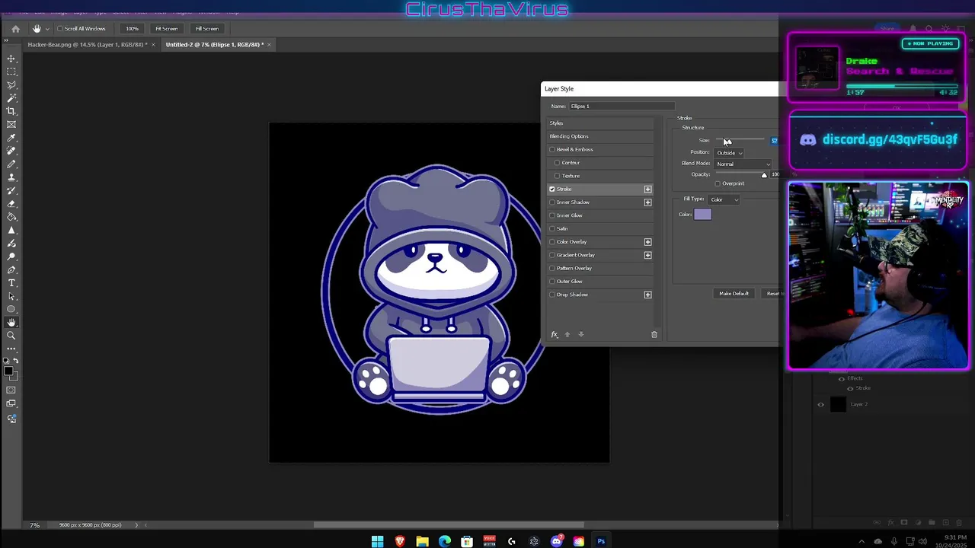This screenshot has height=548, width=975.
Task: Open Blending Options in Layer Style
Action: 600,136
